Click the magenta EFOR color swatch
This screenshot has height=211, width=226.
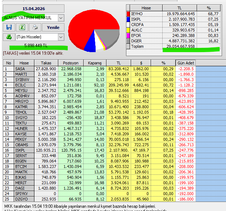tap(128, 35)
